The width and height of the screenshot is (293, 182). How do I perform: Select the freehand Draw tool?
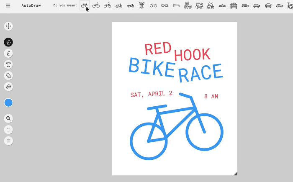[x=8, y=53]
